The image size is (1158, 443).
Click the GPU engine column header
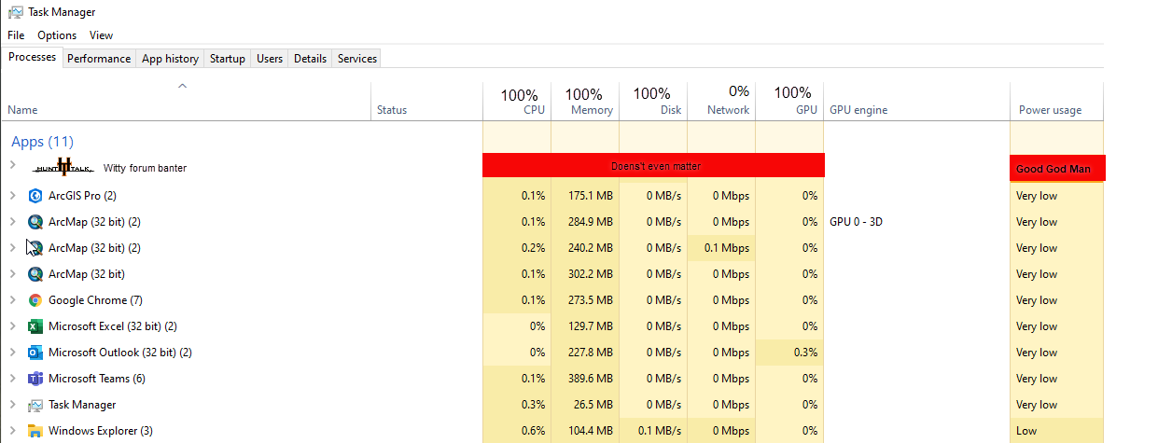coord(858,110)
